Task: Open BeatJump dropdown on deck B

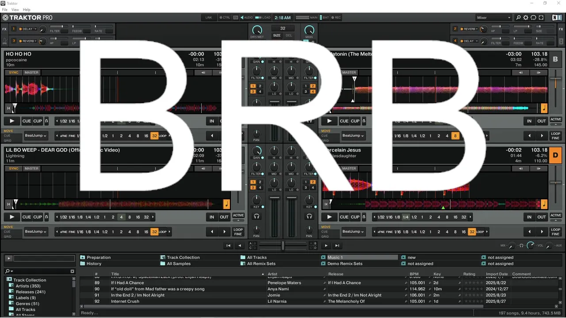Action: [x=353, y=136]
